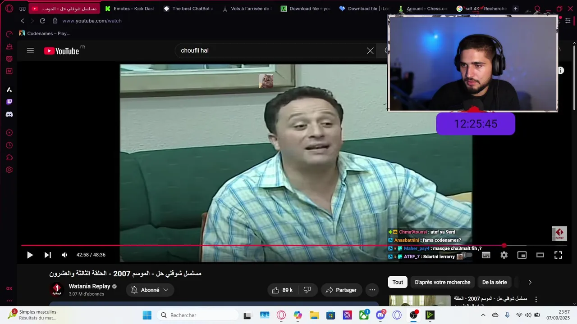Viewport: 577px width, 324px height.
Task: Open Watania Replay channel page
Action: (89, 287)
